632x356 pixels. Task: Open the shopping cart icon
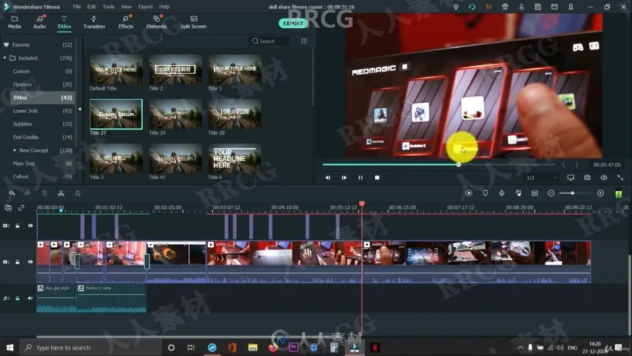click(x=488, y=7)
